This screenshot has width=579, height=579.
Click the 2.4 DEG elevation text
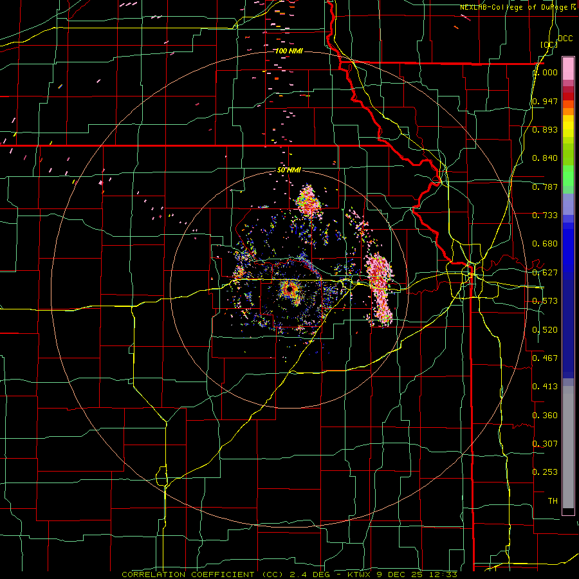309,574
